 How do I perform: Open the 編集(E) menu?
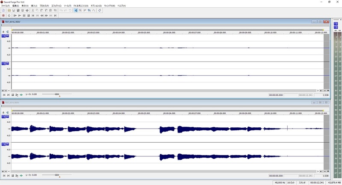pos(15,6)
